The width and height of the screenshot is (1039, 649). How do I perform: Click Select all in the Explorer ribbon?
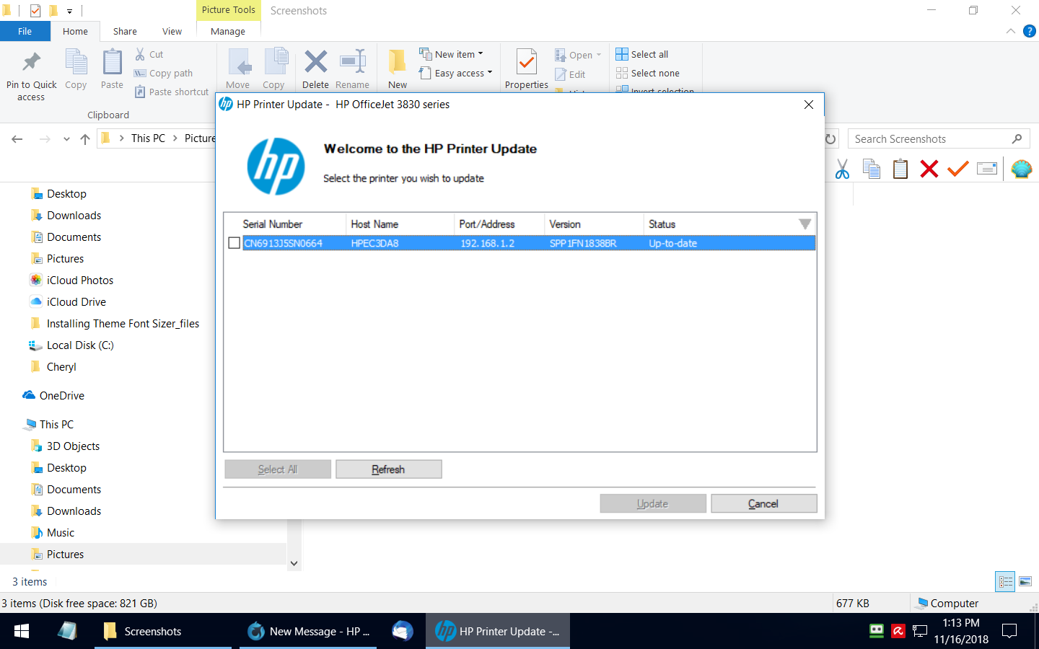tap(642, 54)
